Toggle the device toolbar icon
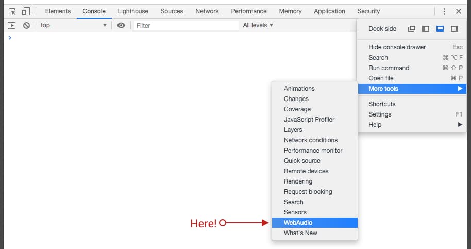This screenshot has width=471, height=249. click(x=26, y=11)
